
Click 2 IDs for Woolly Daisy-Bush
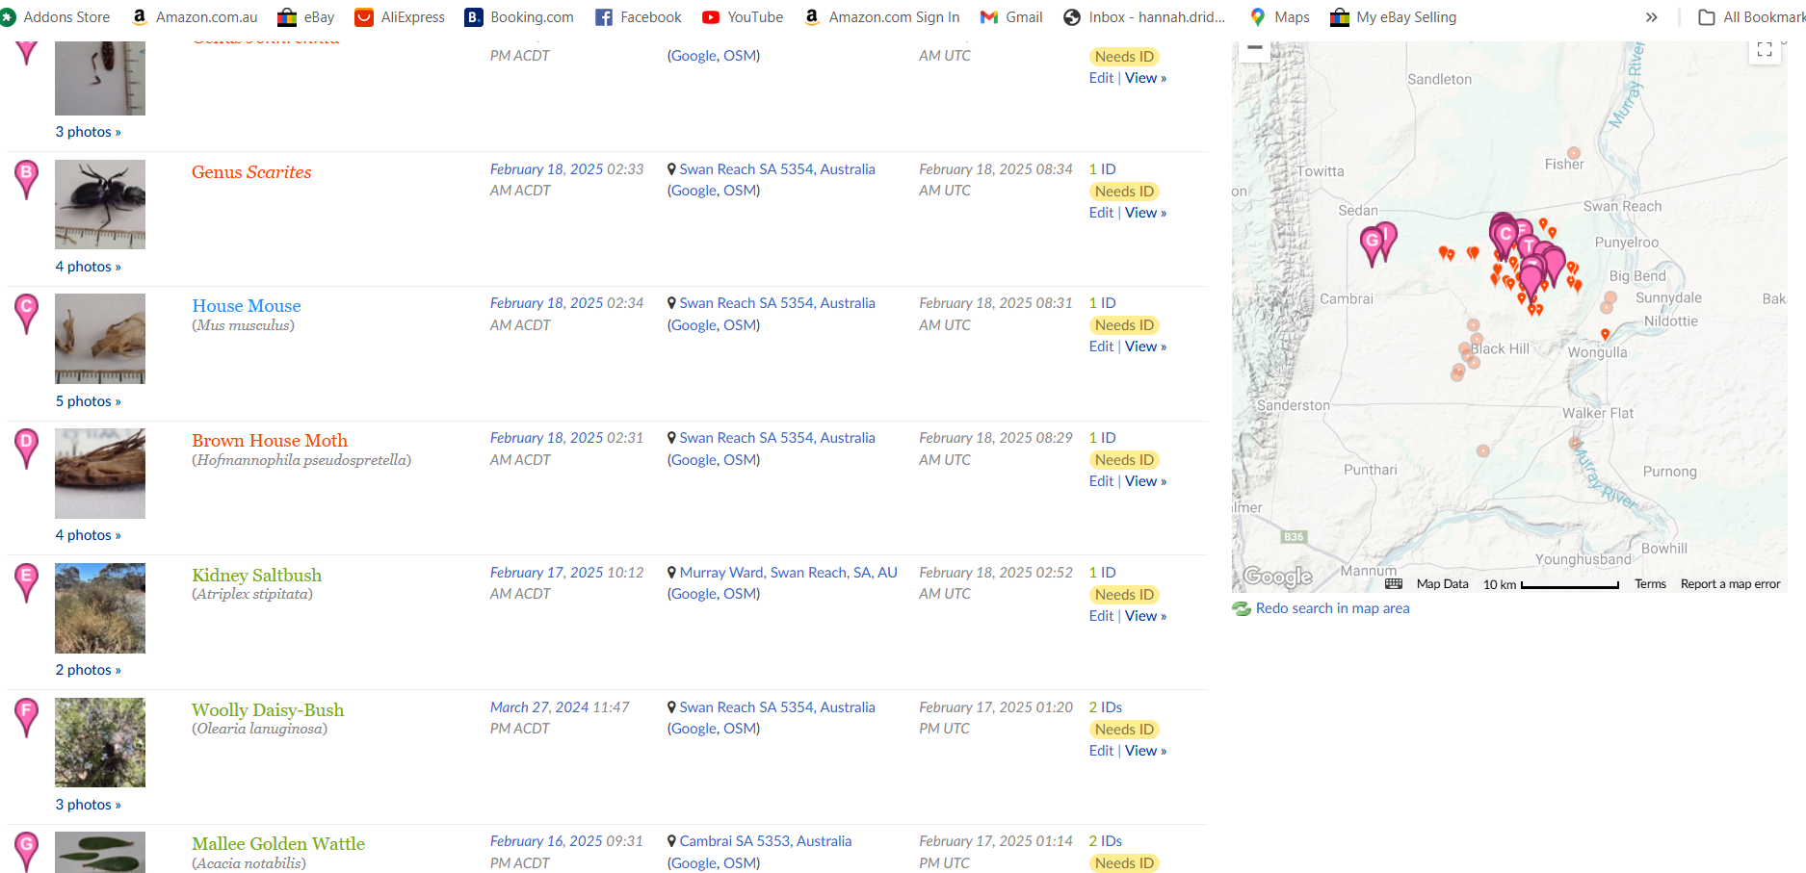pyautogui.click(x=1105, y=707)
